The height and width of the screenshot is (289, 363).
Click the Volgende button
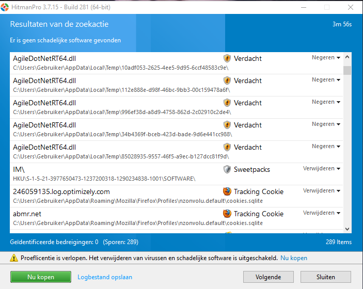269,277
